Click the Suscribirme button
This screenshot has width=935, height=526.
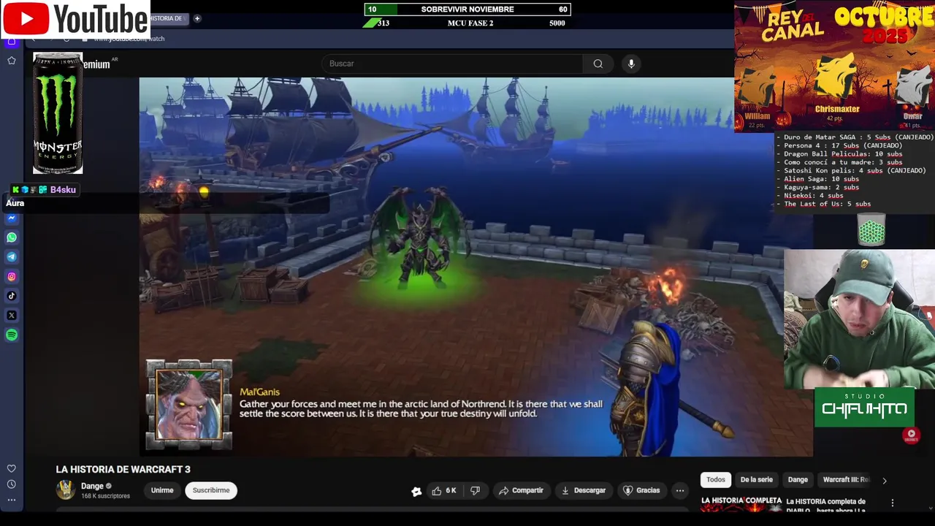[211, 490]
